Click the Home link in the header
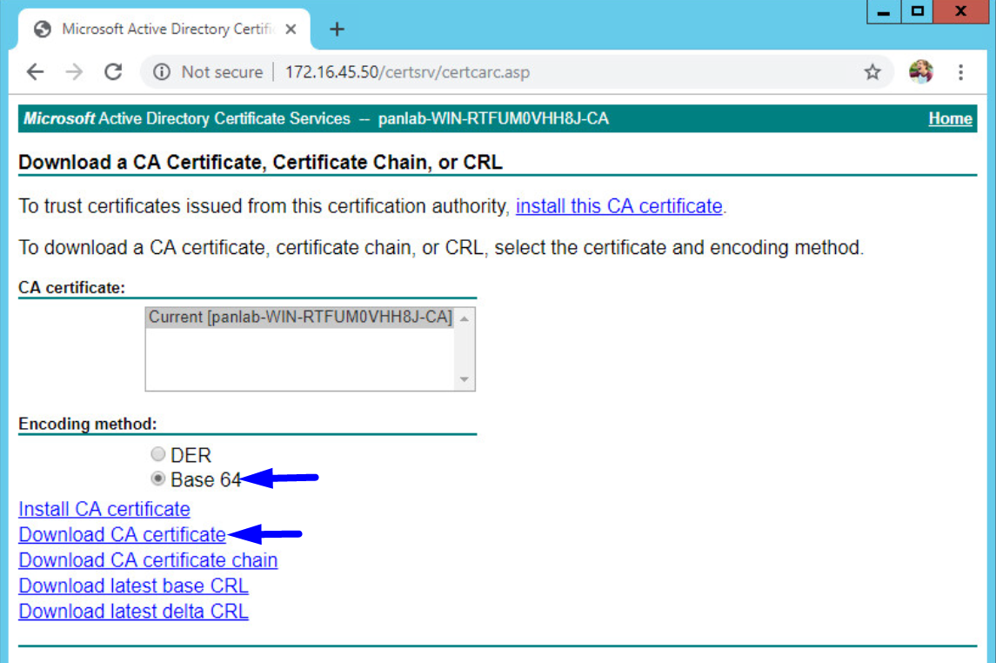The height and width of the screenshot is (663, 996). 950,118
